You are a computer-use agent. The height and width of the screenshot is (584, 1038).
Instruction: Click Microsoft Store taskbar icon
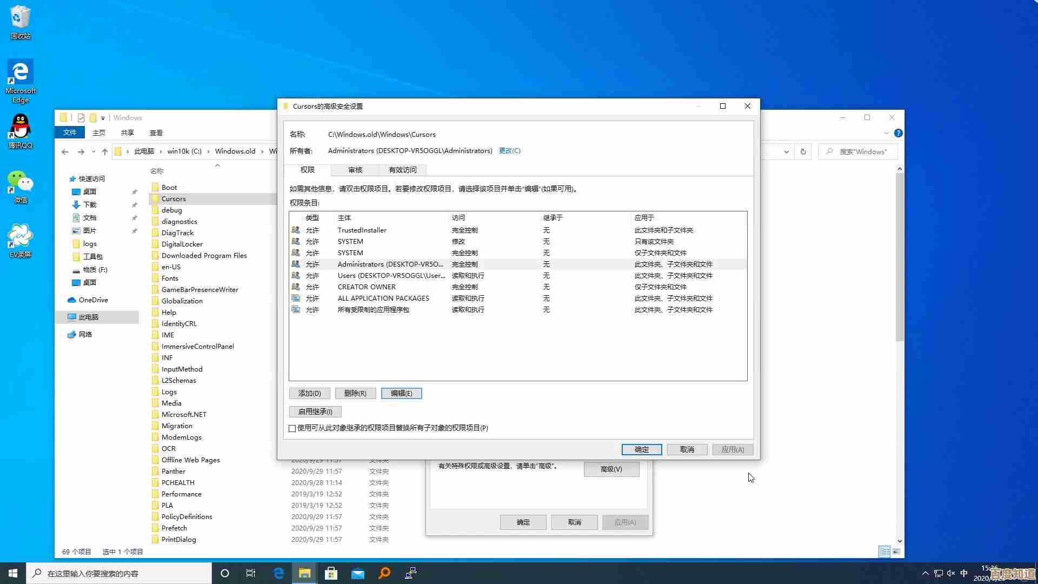pos(331,573)
